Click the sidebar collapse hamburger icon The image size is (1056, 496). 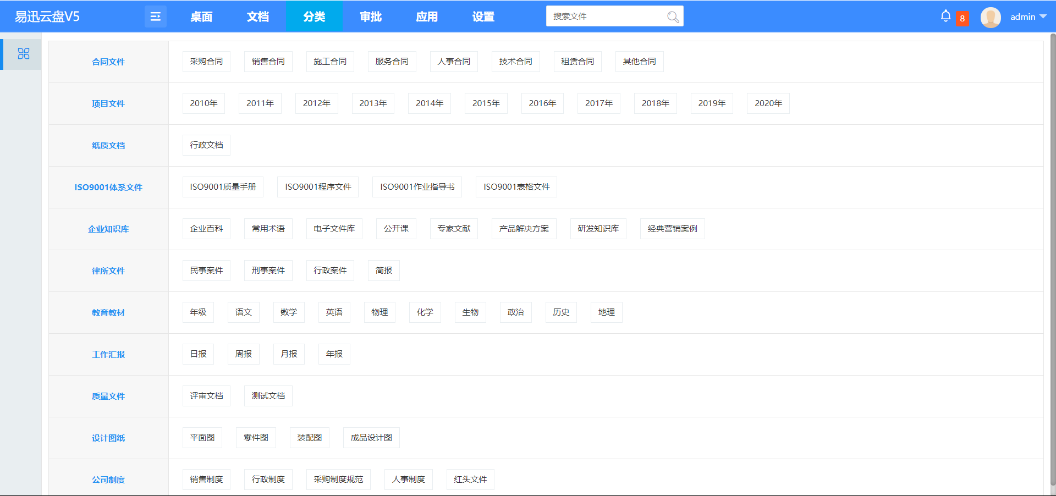(x=155, y=16)
